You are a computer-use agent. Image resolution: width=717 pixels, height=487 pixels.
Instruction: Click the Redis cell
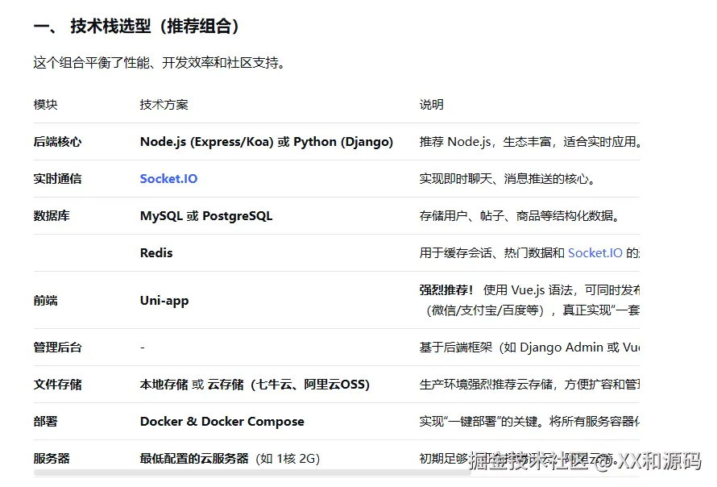(x=156, y=252)
